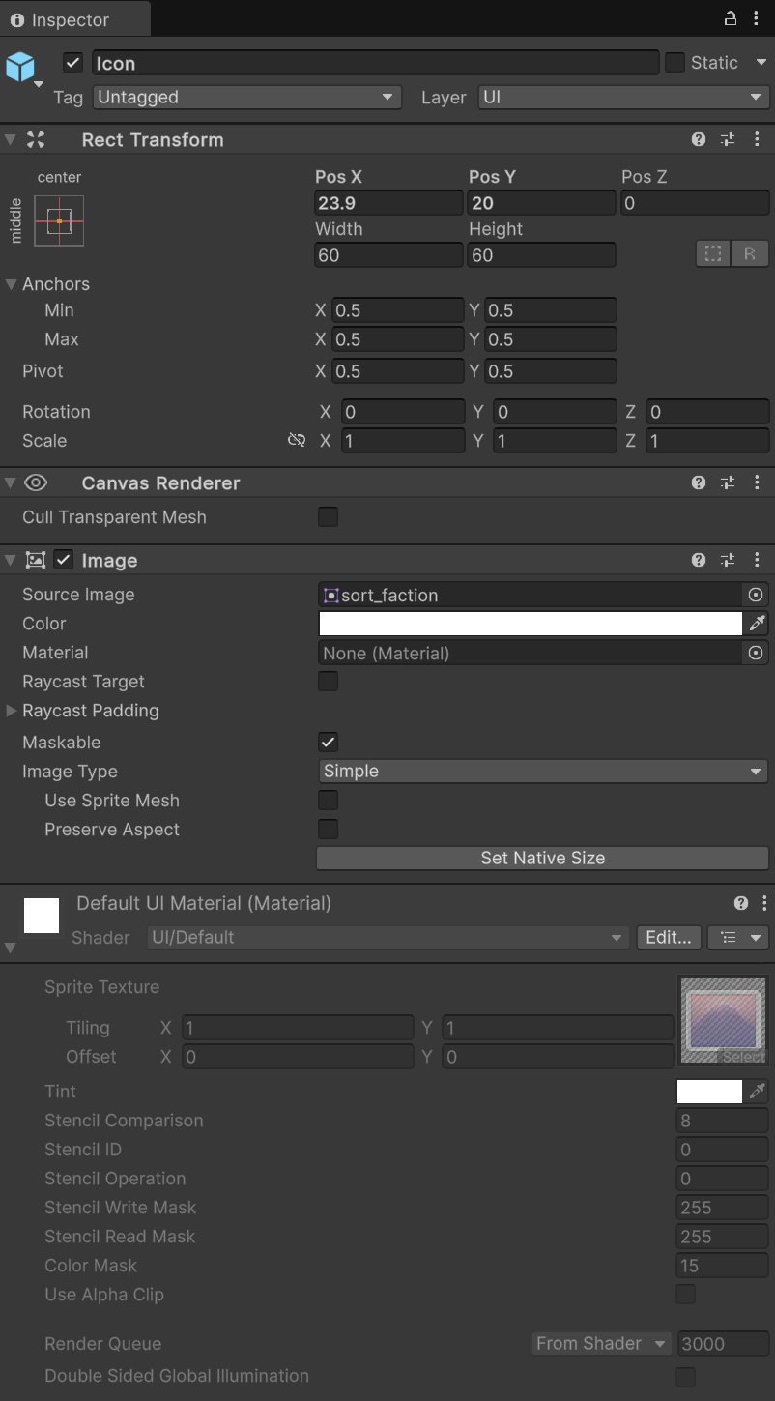Click the Pos X input field
Image resolution: width=775 pixels, height=1401 pixels.
387,202
